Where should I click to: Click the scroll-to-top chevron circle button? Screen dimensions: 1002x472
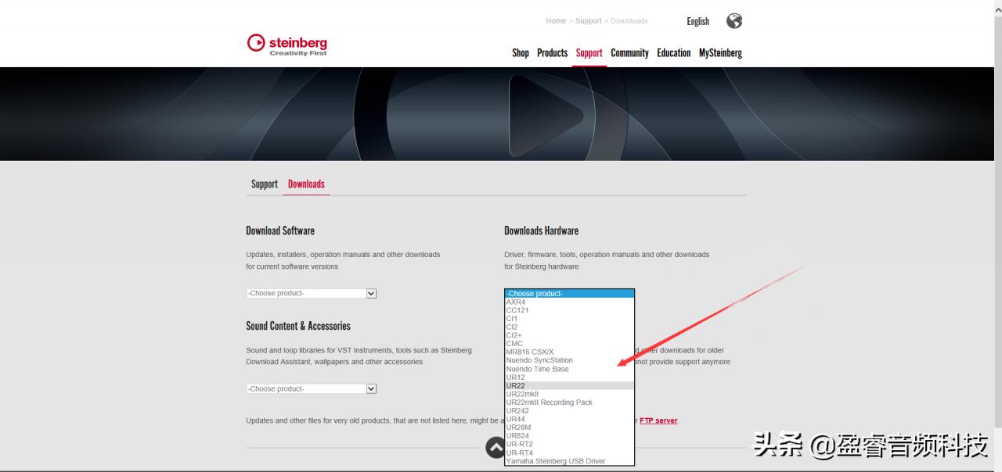tap(496, 447)
